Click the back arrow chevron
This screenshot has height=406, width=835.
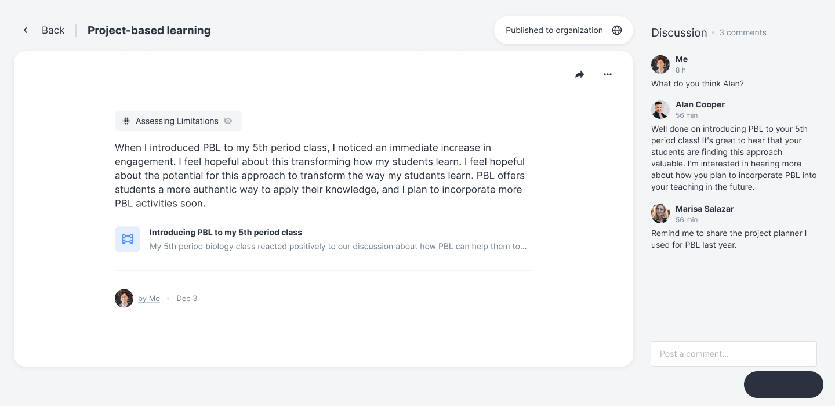(26, 30)
